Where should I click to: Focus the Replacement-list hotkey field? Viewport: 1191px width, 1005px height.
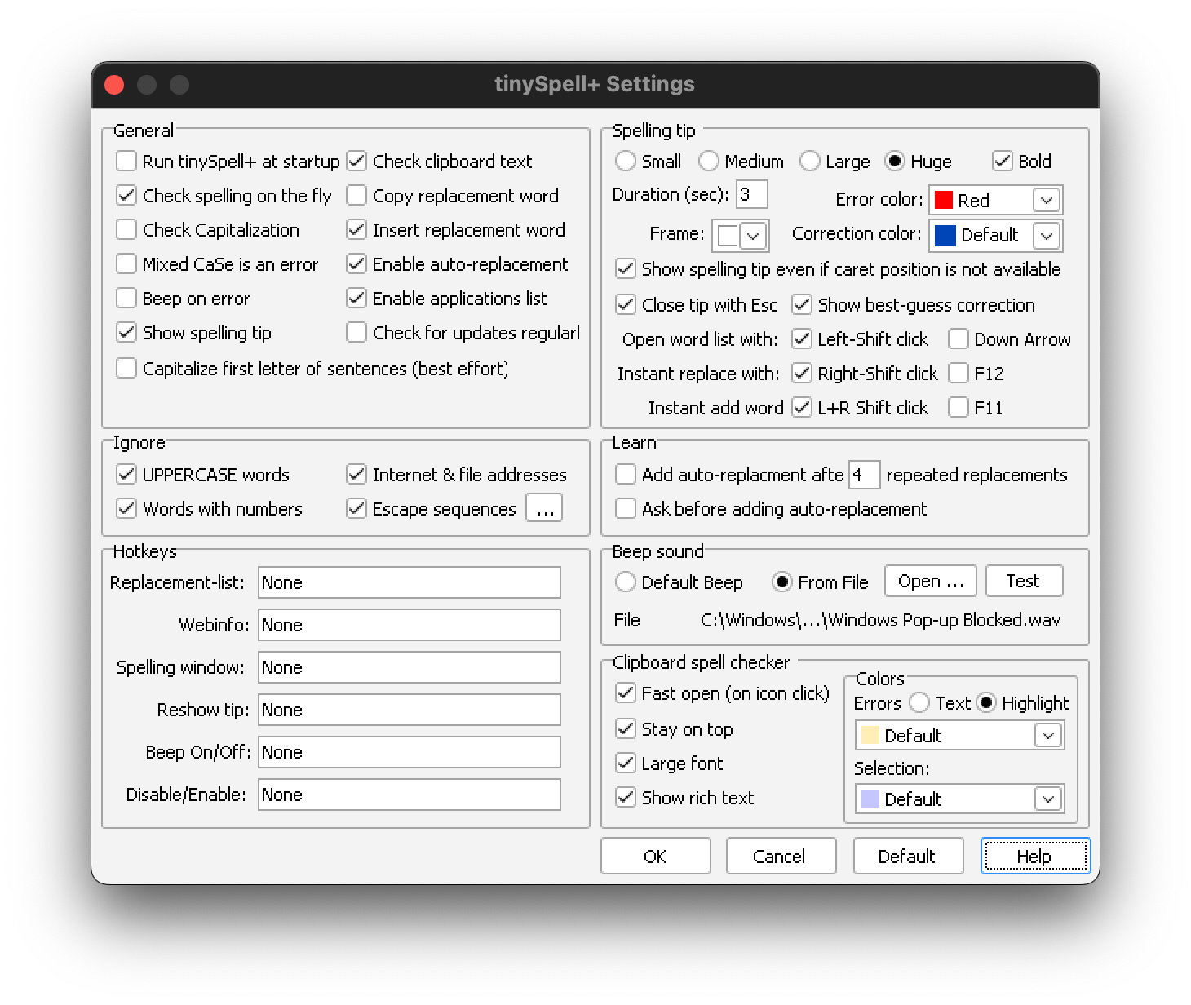(x=410, y=582)
